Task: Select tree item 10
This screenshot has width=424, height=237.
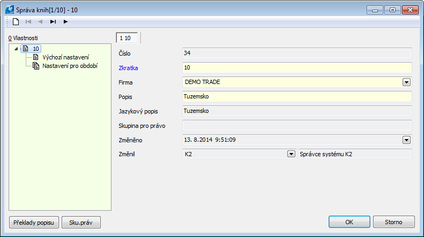Action: pos(36,49)
